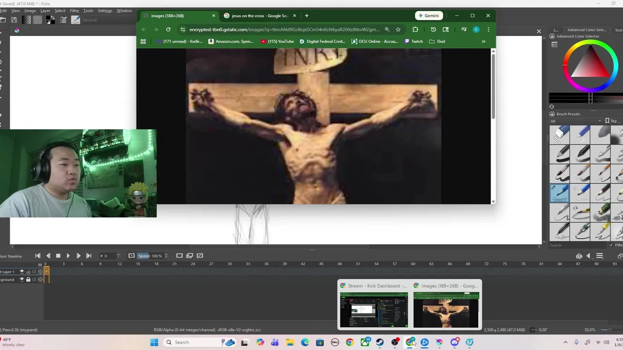Click the add blank frame icon
This screenshot has width=623, height=350.
[179, 256]
